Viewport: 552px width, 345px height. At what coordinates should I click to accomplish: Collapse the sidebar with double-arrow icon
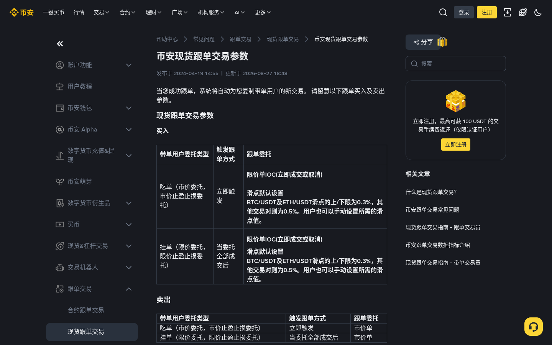60,44
